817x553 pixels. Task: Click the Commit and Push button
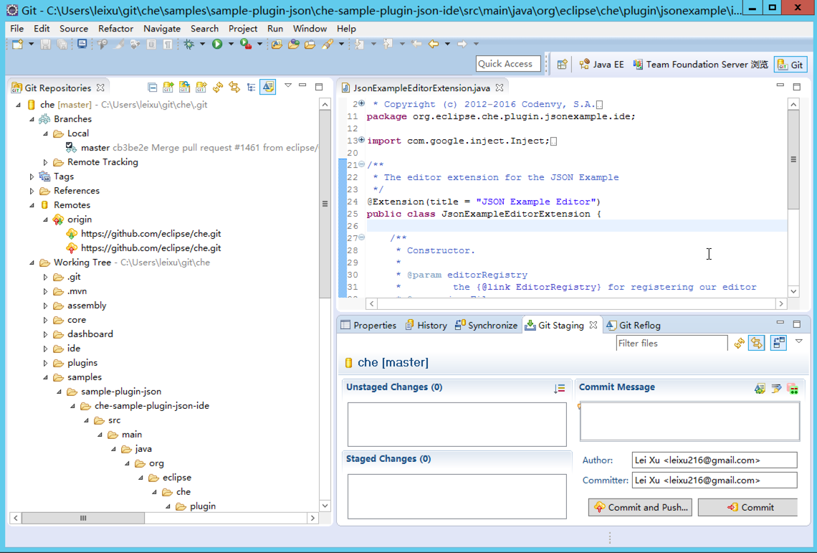(640, 507)
